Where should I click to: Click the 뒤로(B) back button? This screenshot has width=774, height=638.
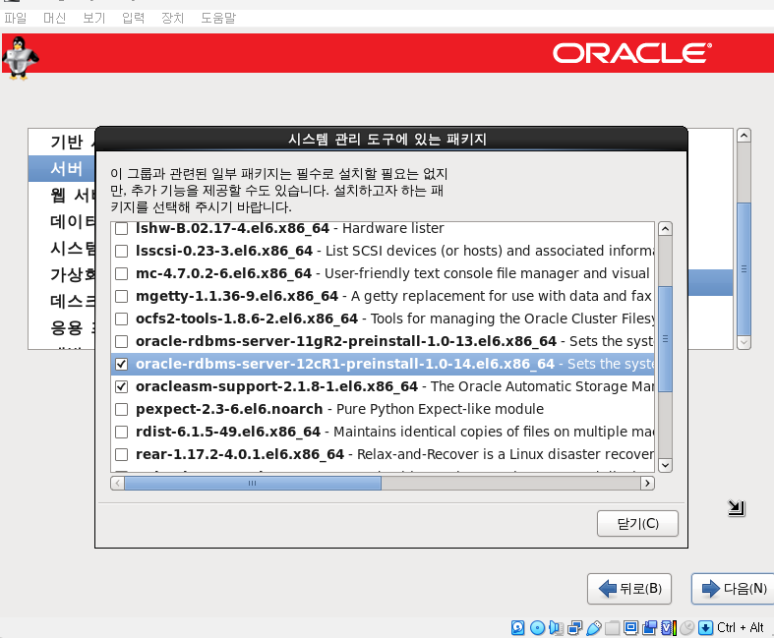click(x=629, y=589)
